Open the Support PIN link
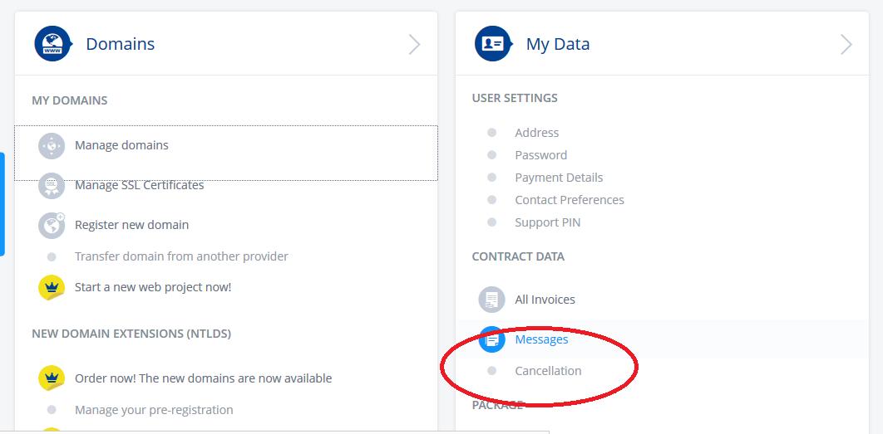The image size is (883, 434). [x=547, y=222]
